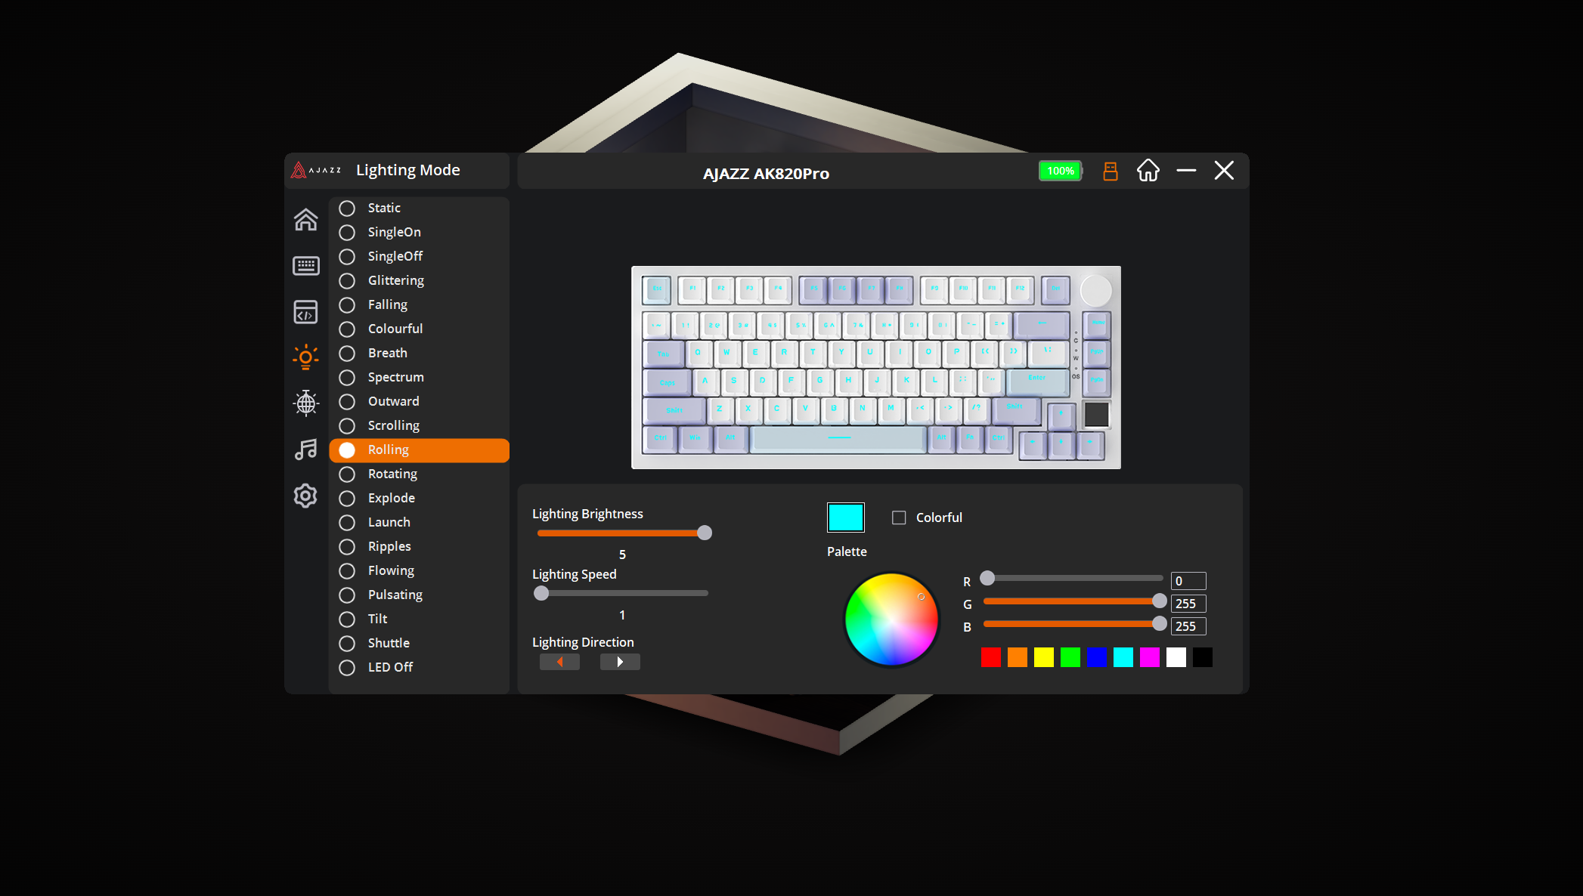This screenshot has height=896, width=1583.
Task: Click the B value input field
Action: [1188, 626]
